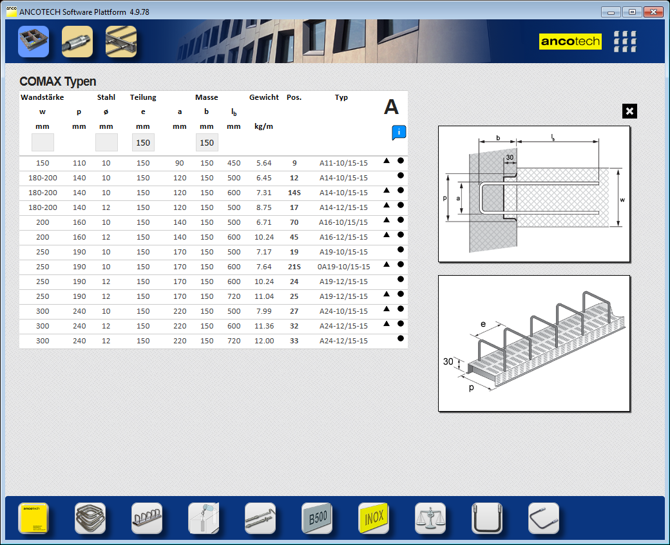This screenshot has height=545, width=670.
Task: Click the Masse b filter field
Action: (x=207, y=142)
